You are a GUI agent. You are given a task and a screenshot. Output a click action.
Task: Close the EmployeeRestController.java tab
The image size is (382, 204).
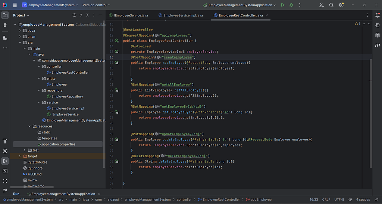coord(266,15)
